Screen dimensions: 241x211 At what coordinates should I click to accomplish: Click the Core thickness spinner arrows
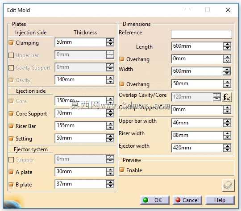pos(110,101)
